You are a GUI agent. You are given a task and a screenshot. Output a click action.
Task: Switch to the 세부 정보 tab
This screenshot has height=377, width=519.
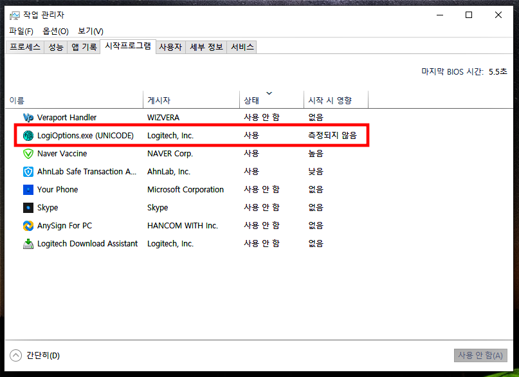[206, 47]
